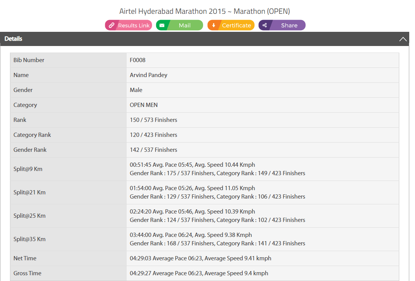Click the Rank row label

20,120
